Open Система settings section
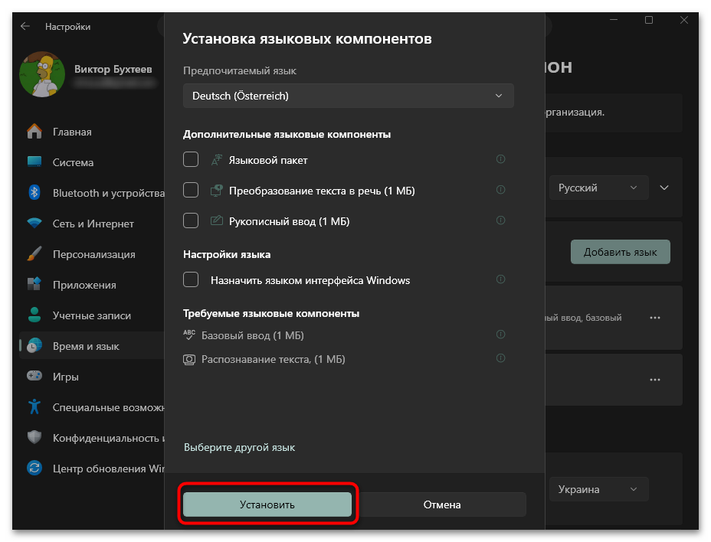The width and height of the screenshot is (711, 542). tap(73, 163)
